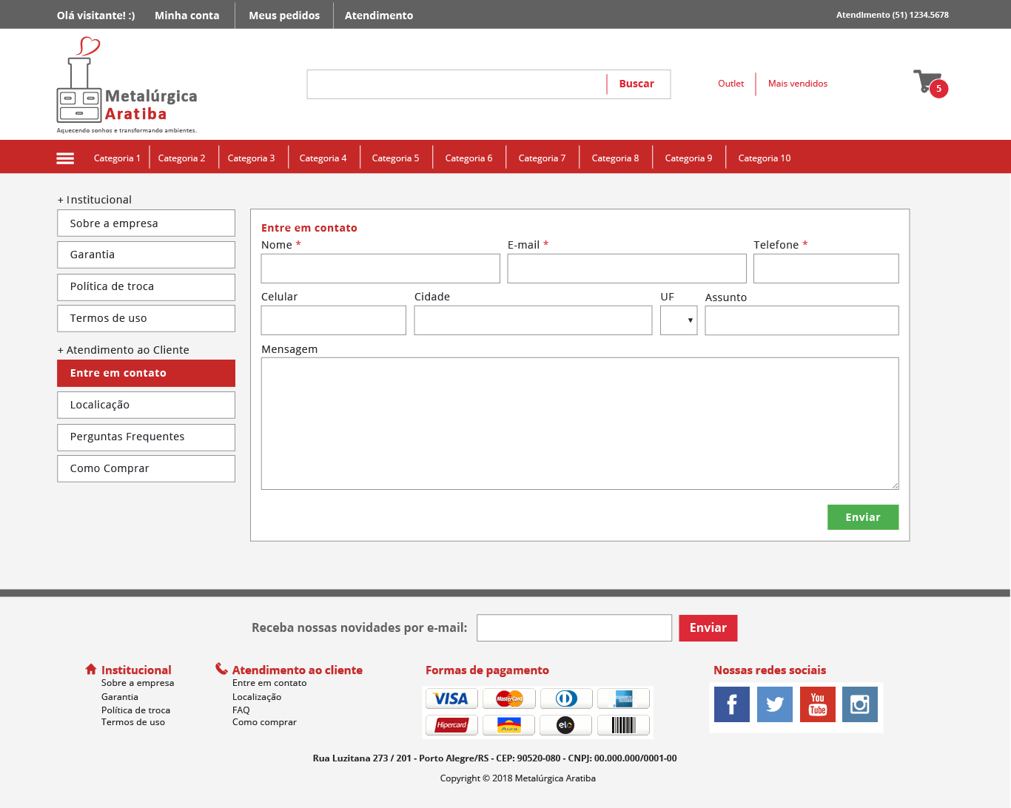
Task: Open Categoria 5 in navigation bar
Action: coord(395,158)
